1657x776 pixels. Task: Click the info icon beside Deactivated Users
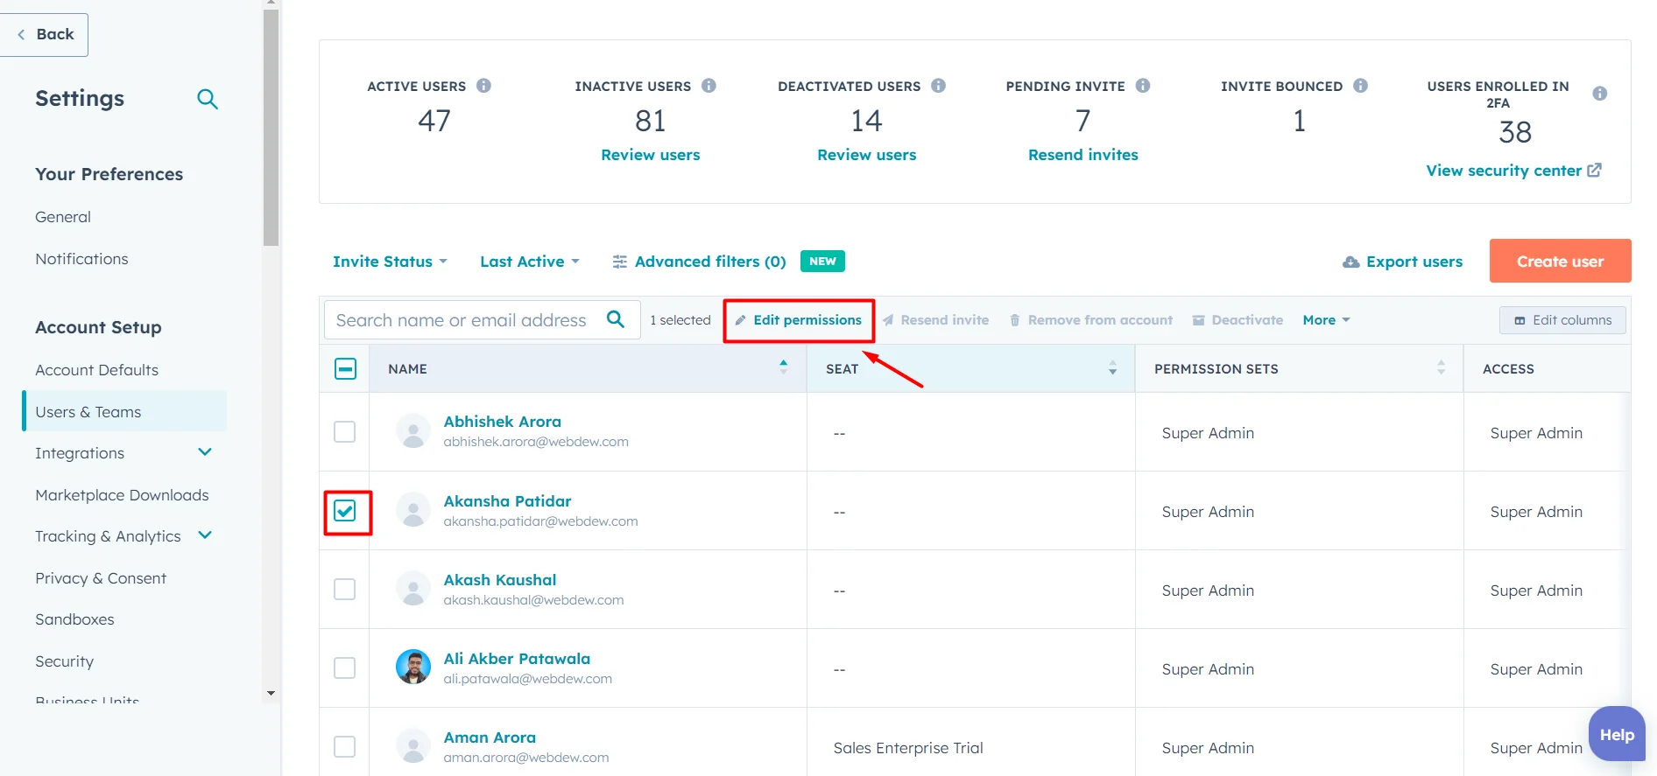click(938, 86)
